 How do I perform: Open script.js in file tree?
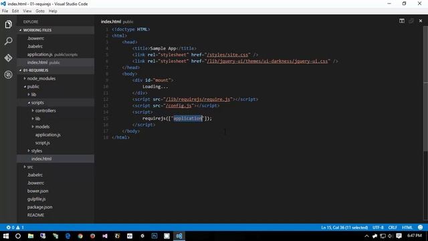[x=56, y=143]
